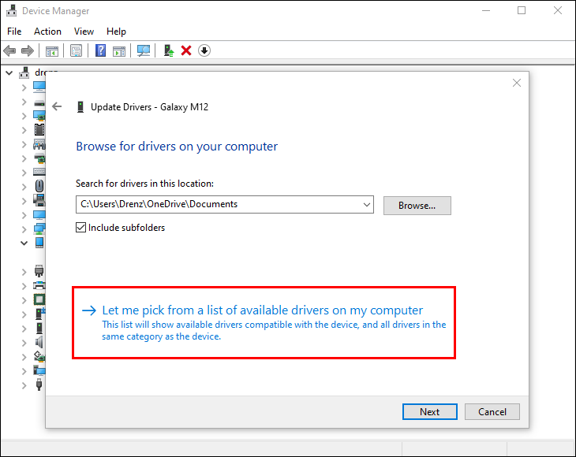Image resolution: width=576 pixels, height=457 pixels.
Task: Open the File menu
Action: click(x=14, y=32)
